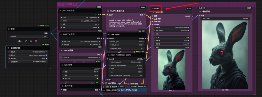Open the 保存图像 node menu icon
This screenshot has height=97, width=262.
coord(200,11)
